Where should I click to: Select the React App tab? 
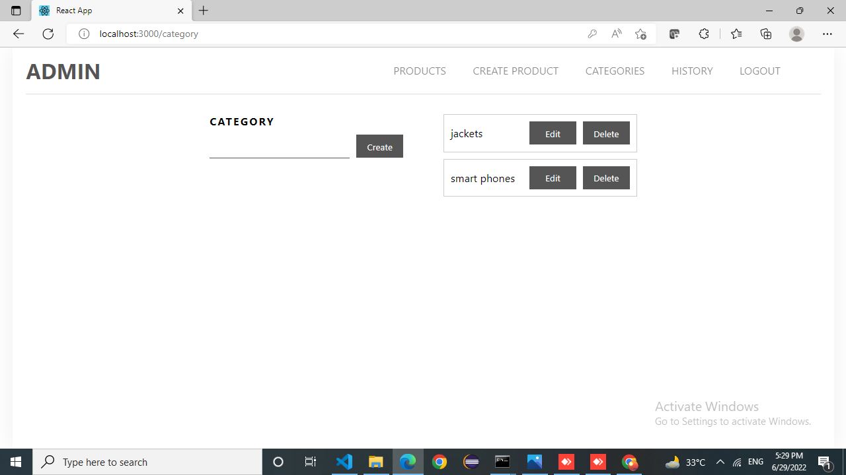click(112, 11)
